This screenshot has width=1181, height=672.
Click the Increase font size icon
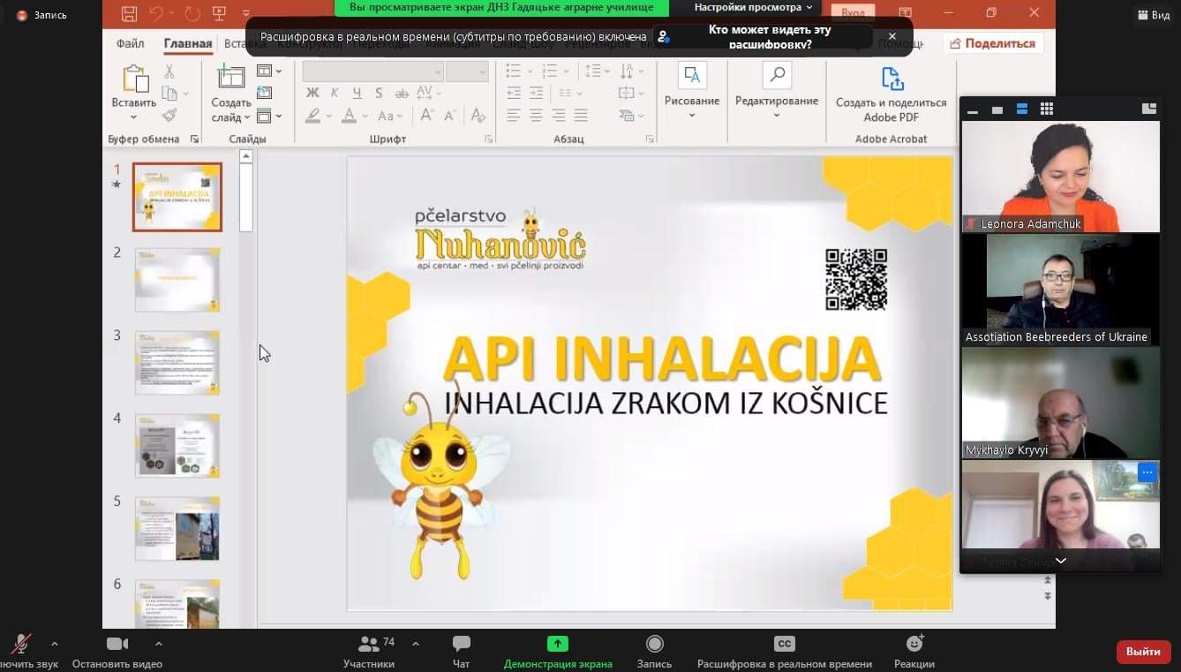tap(427, 116)
